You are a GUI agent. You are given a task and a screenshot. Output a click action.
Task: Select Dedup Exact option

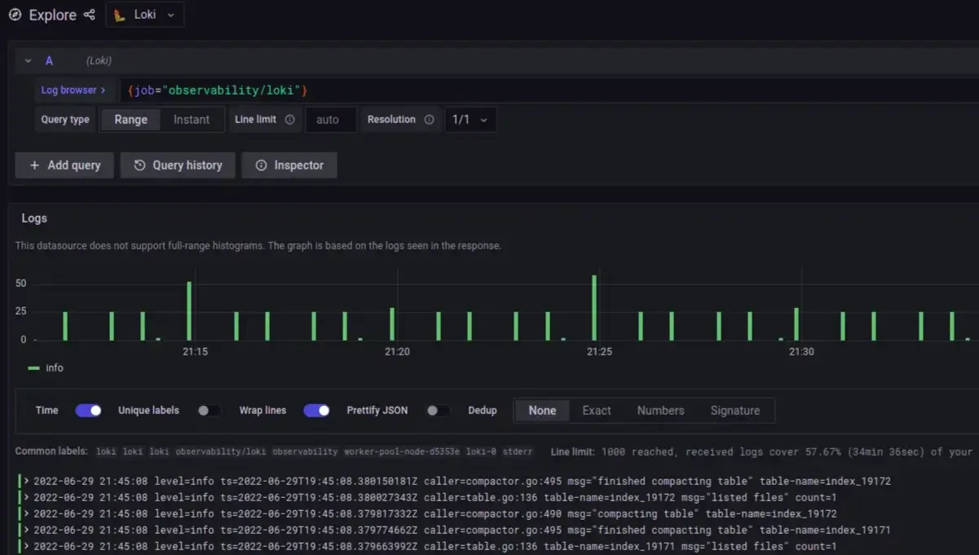point(597,411)
